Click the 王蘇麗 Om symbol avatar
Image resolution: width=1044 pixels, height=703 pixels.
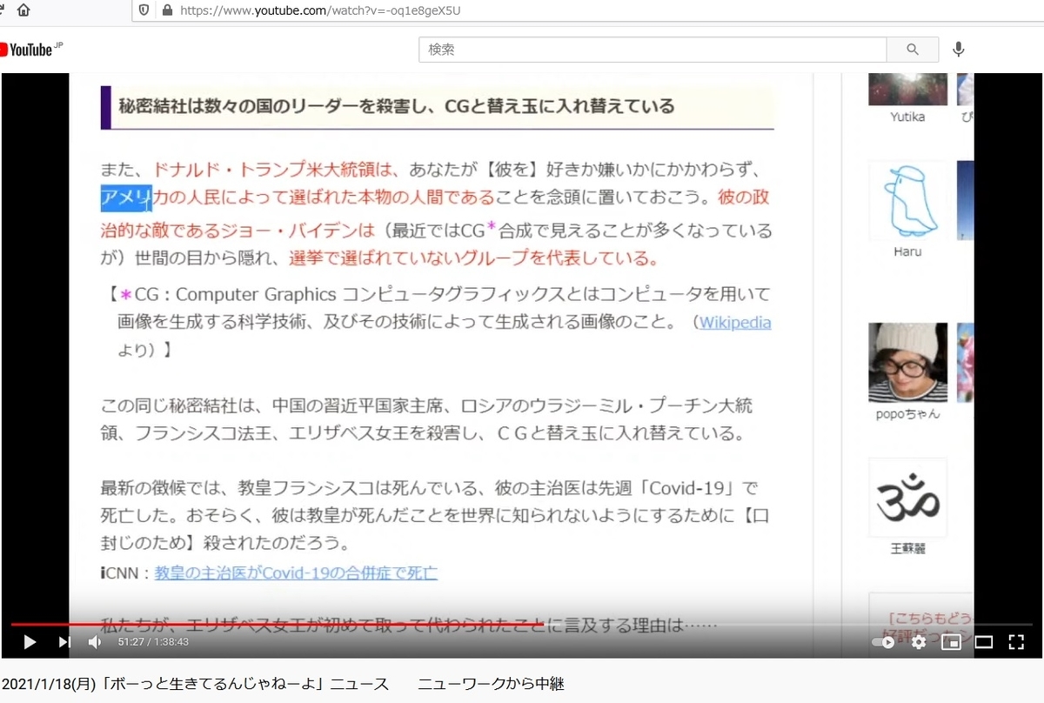click(907, 498)
